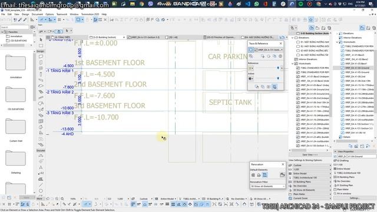
Task: Open WhatsApp from the taskbar
Action: point(257,4)
